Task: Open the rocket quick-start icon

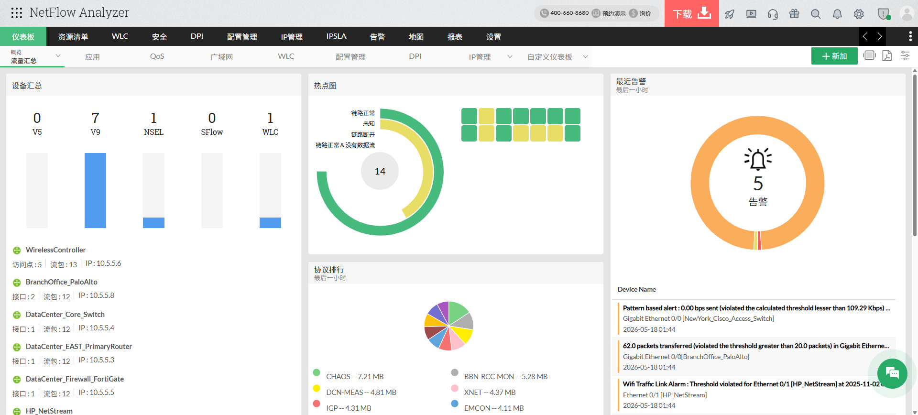Action: click(730, 14)
